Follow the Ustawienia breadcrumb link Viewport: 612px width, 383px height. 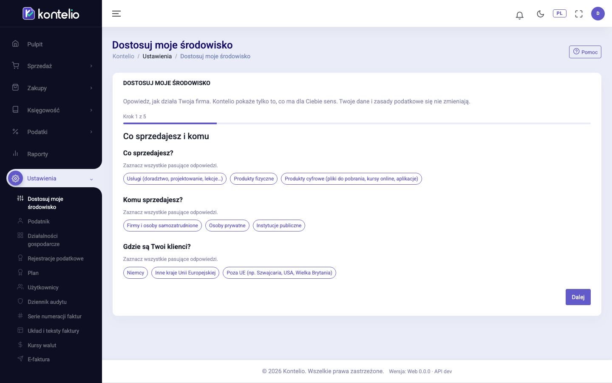coord(157,56)
